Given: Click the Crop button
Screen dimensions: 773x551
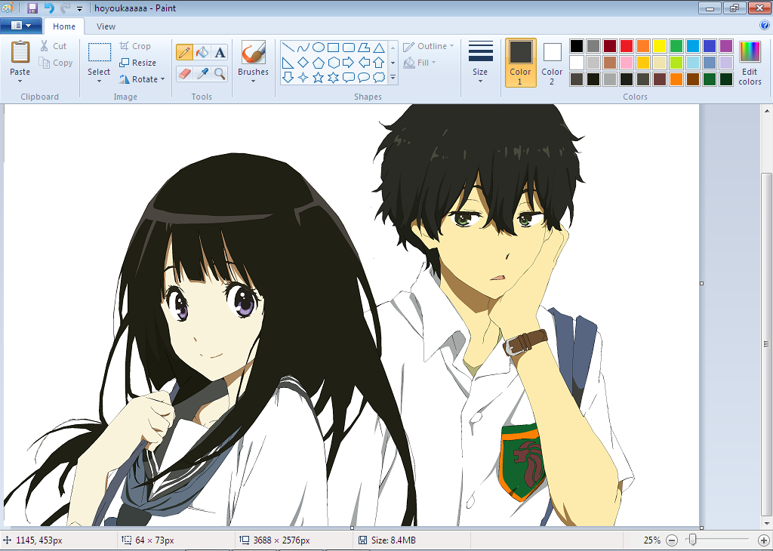Looking at the screenshot, I should [135, 46].
